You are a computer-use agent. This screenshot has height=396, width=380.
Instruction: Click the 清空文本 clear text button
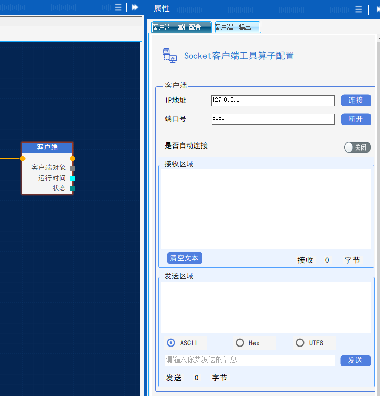point(185,258)
